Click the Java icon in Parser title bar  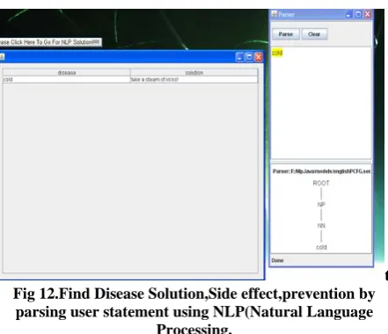click(275, 14)
